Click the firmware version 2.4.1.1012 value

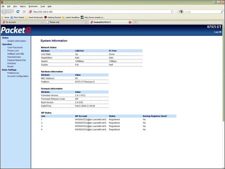pyautogui.click(x=80, y=95)
